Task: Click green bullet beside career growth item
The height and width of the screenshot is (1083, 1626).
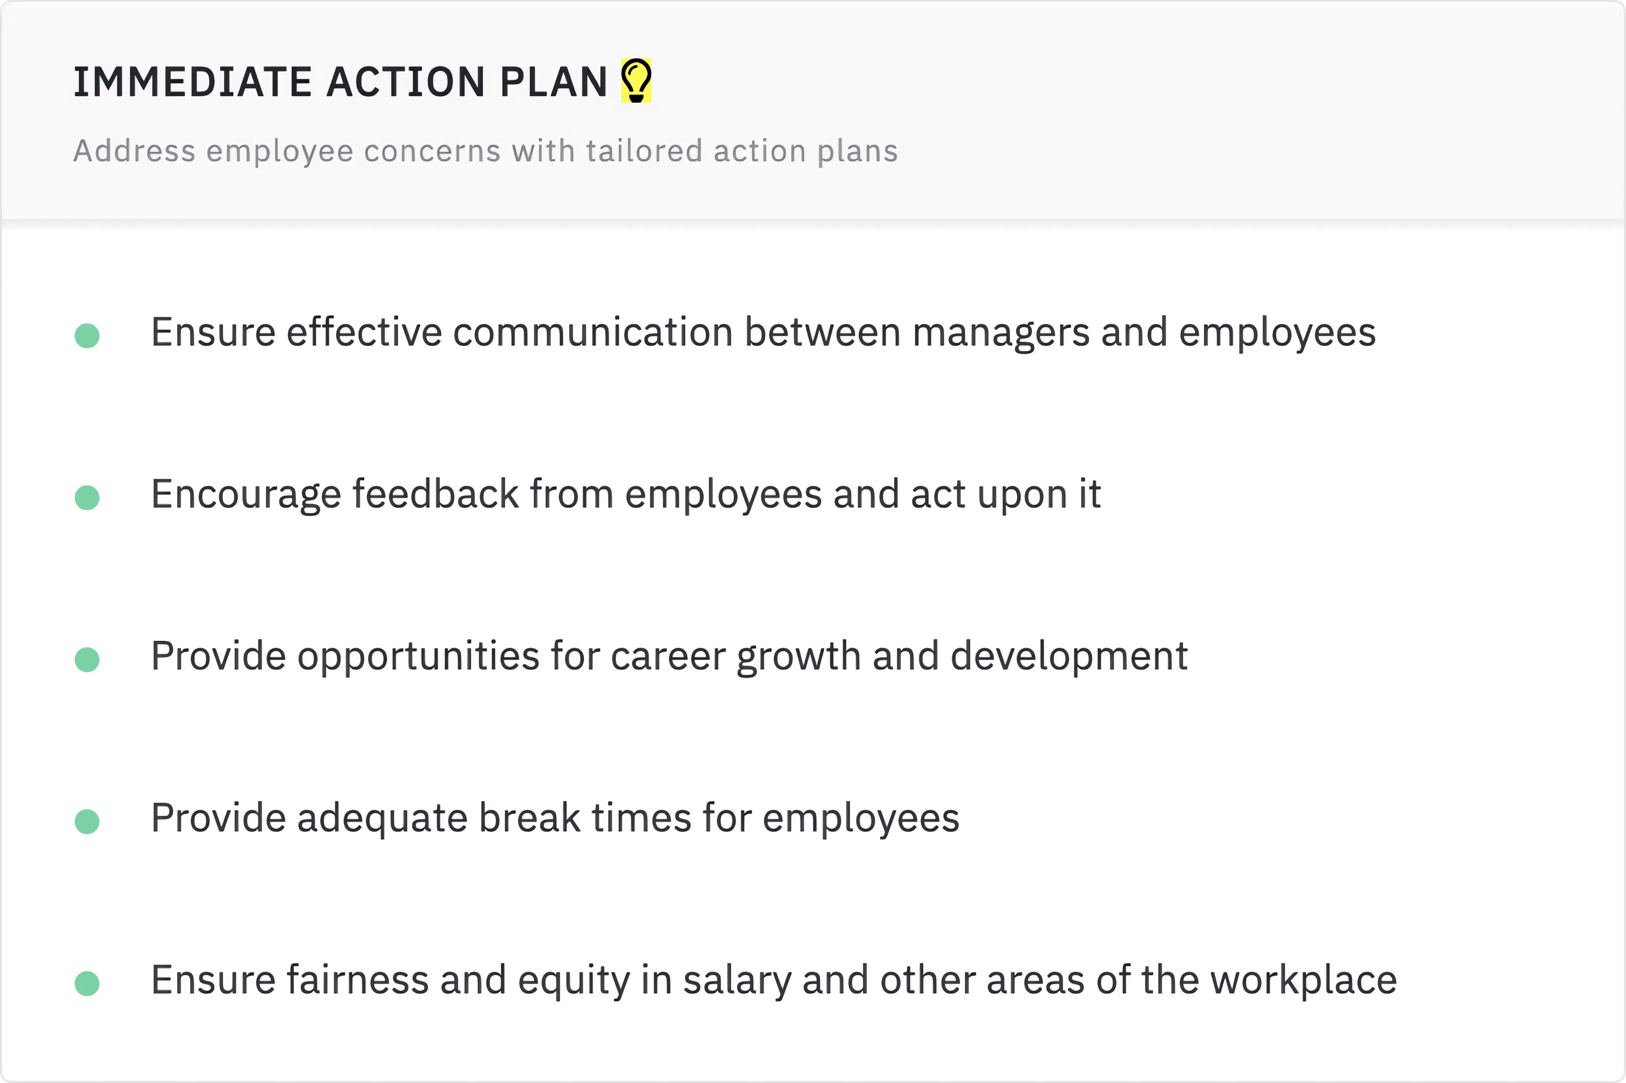Action: click(x=87, y=660)
